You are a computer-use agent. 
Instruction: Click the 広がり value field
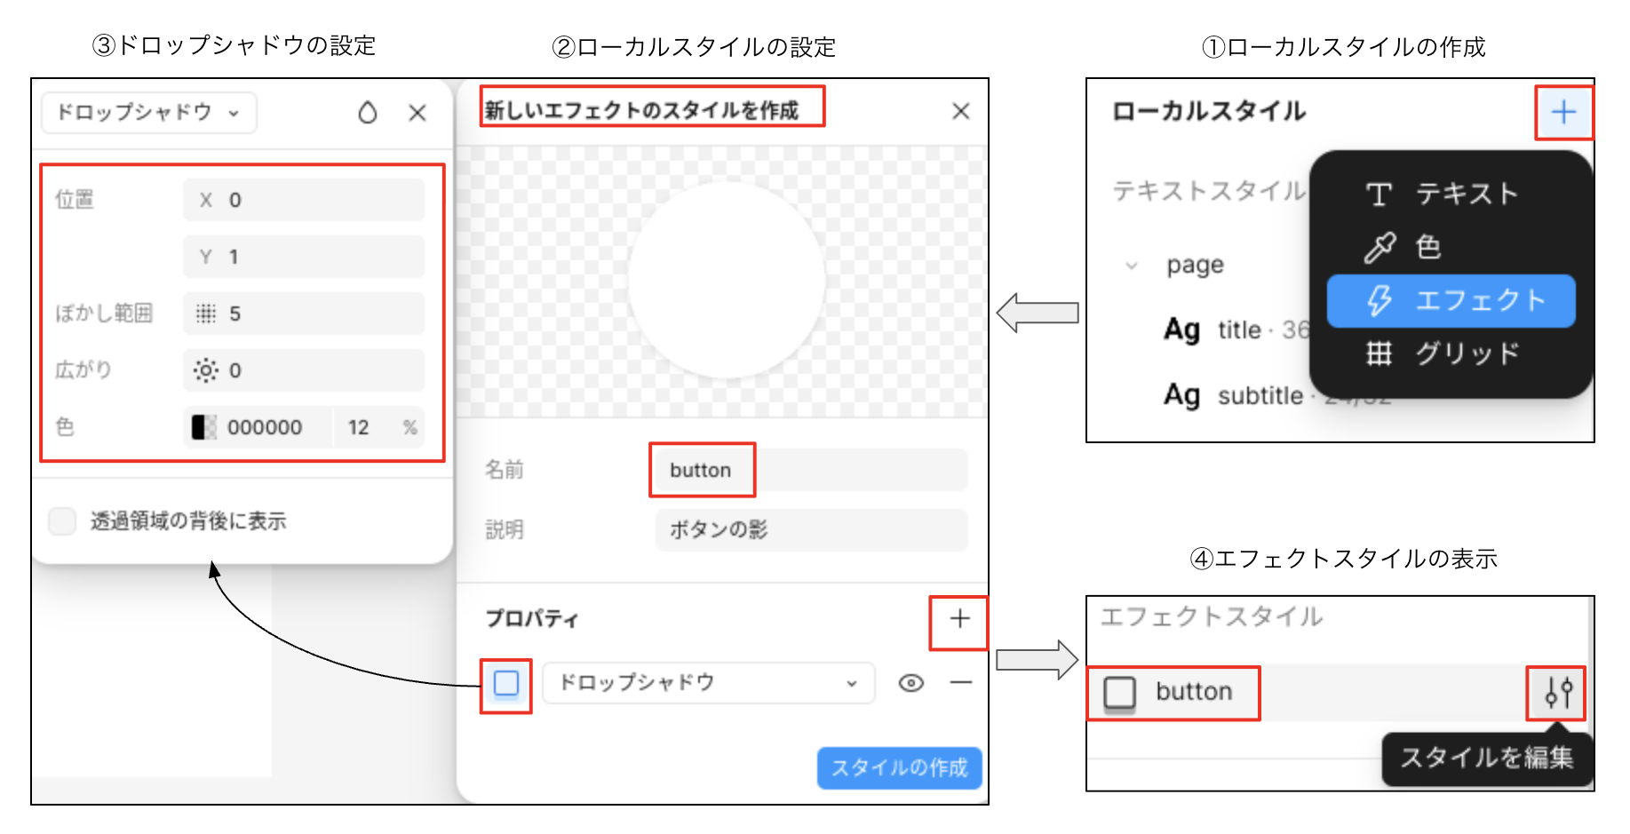point(304,370)
